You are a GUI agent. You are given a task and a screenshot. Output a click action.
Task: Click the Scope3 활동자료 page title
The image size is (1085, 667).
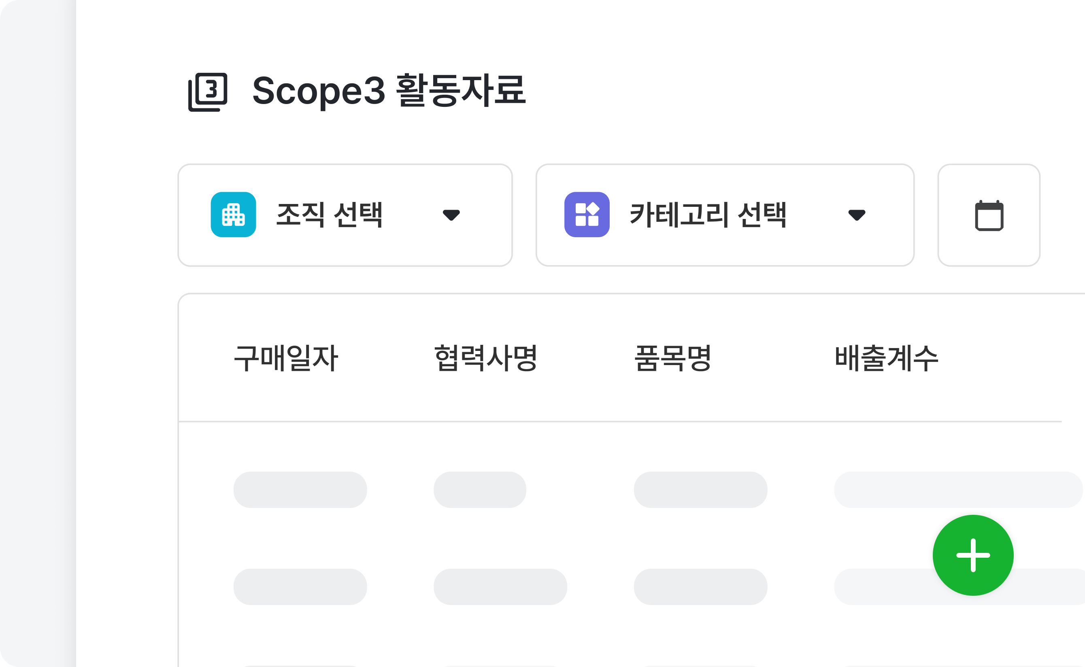click(389, 90)
